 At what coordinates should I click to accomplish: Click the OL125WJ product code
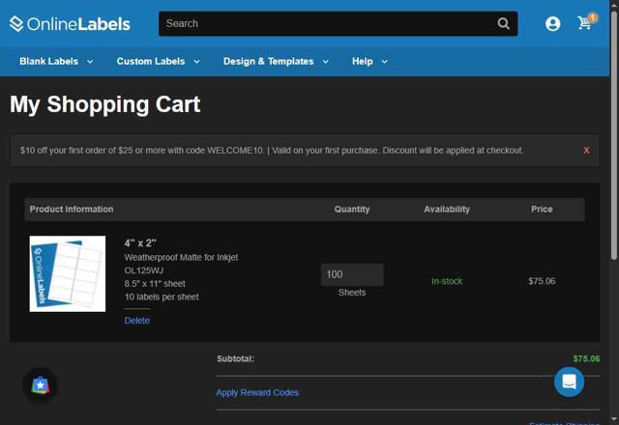pos(144,270)
